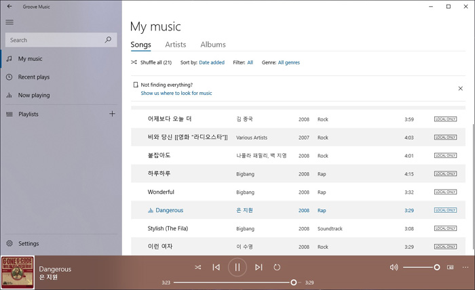The height and width of the screenshot is (290, 475).
Task: Open the hamburger navigation menu
Action: [9, 22]
